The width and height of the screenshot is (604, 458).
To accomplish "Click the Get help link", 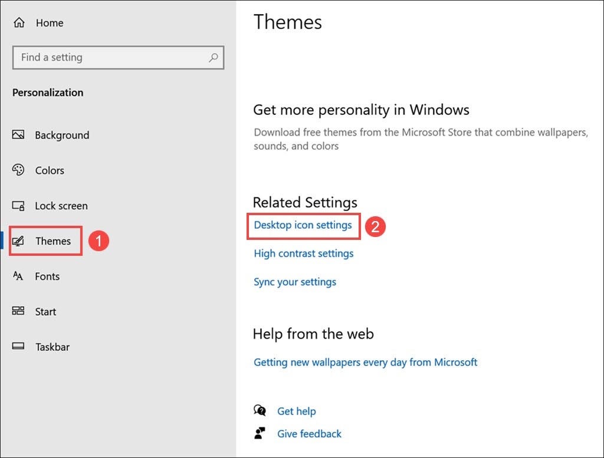I will click(297, 411).
